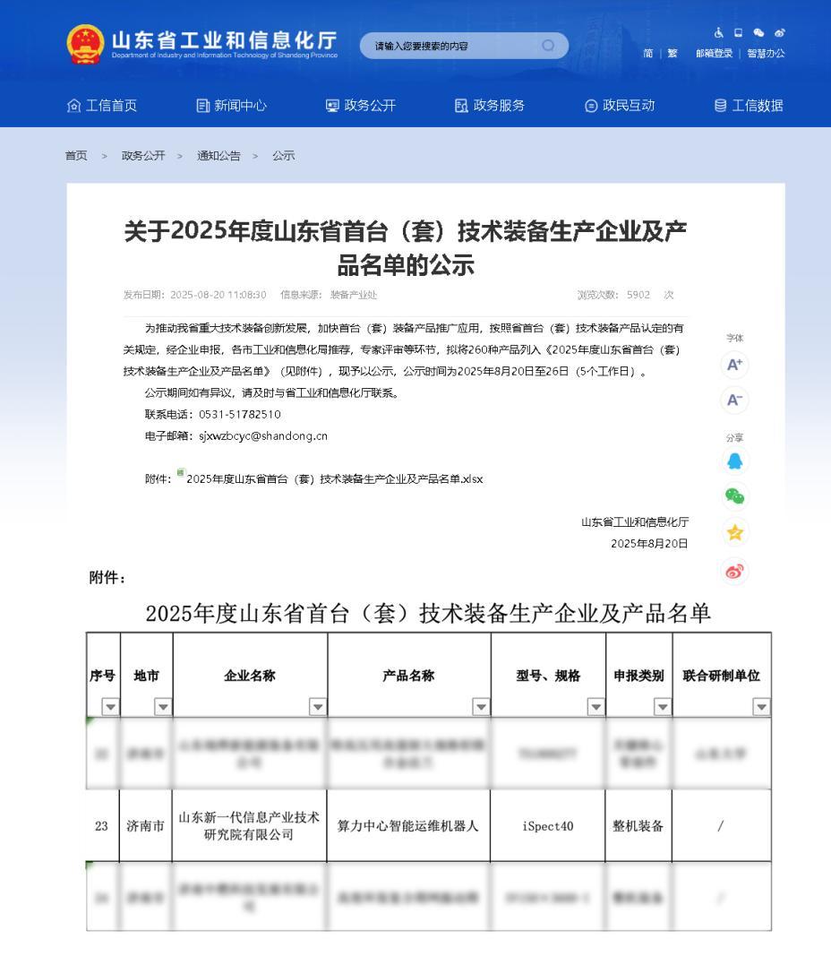Go to 新闻中心 navigation menu
This screenshot has width=831, height=965.
click(x=232, y=106)
